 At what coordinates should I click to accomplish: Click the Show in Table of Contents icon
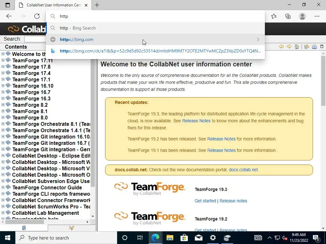click(x=307, y=46)
